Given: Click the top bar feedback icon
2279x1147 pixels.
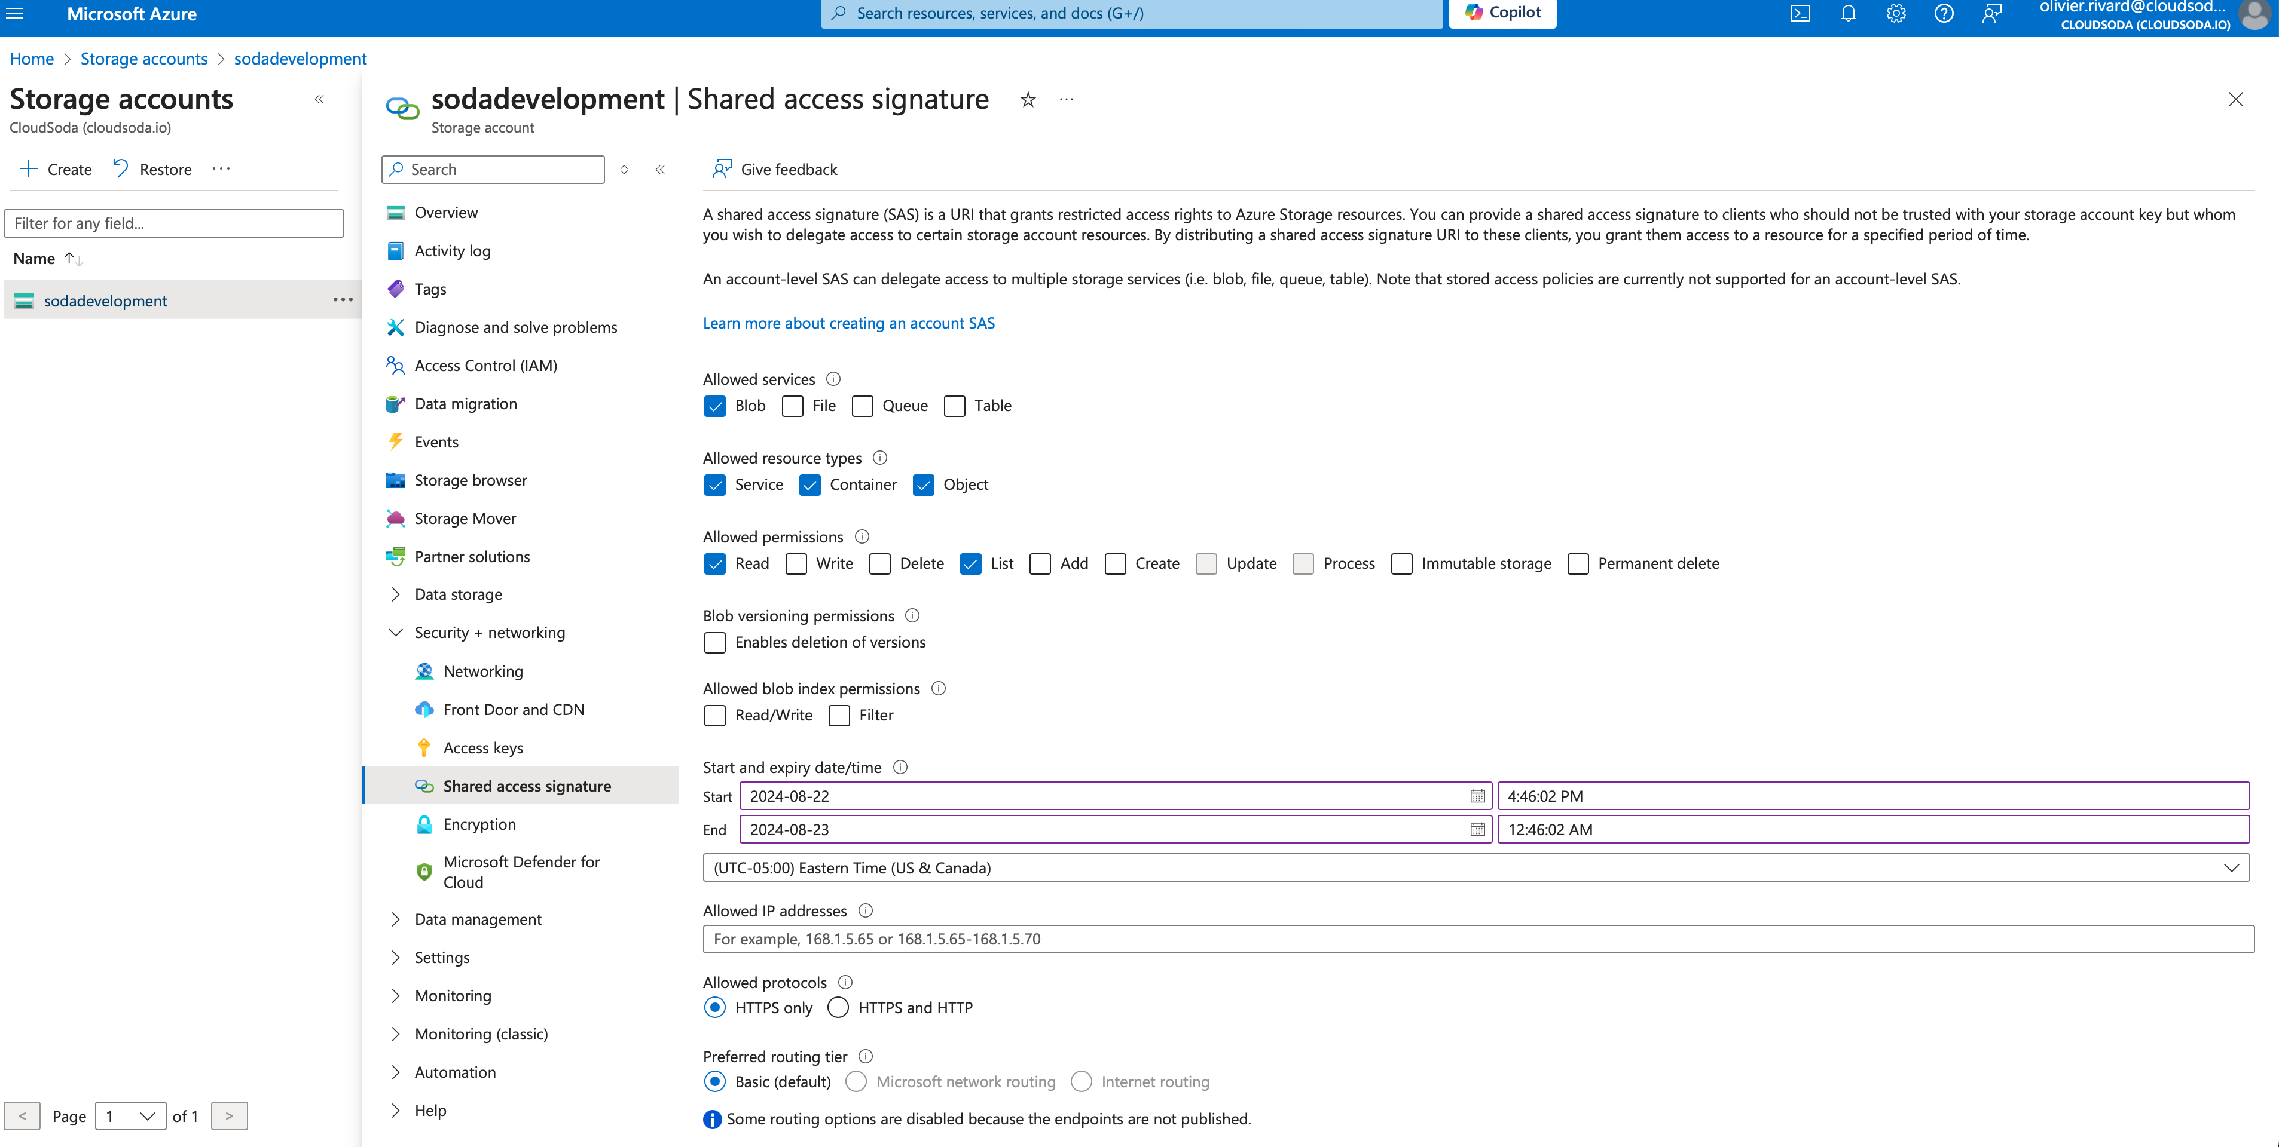Looking at the screenshot, I should pyautogui.click(x=1991, y=13).
